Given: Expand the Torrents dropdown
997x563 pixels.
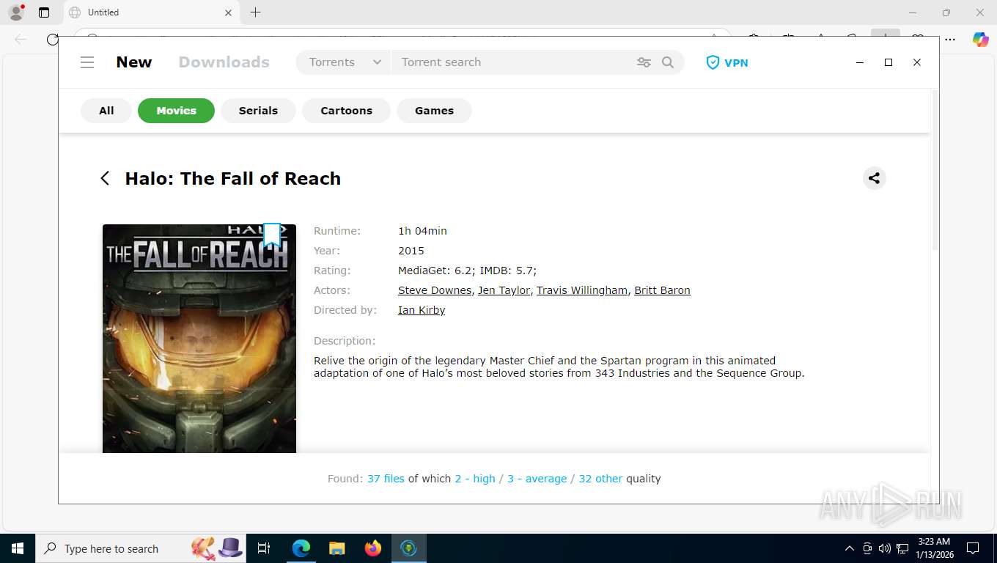Looking at the screenshot, I should [x=344, y=62].
